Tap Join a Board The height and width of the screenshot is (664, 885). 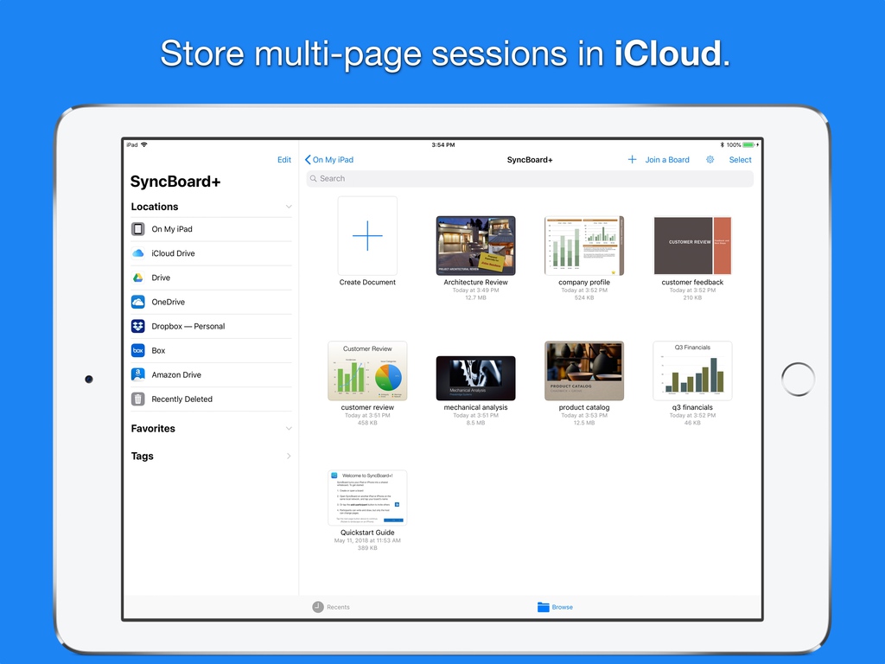click(x=667, y=160)
